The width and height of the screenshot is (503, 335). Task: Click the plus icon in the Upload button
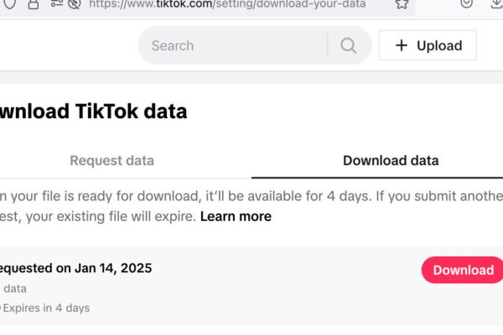coord(402,45)
